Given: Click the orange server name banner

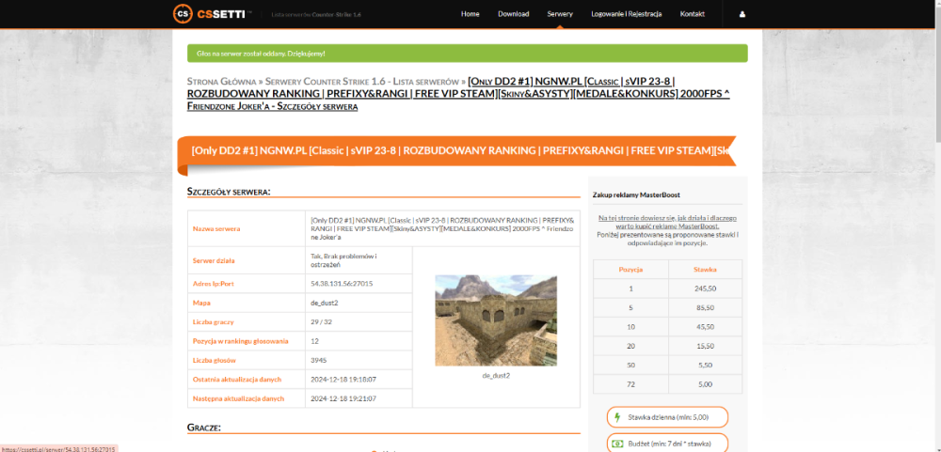Looking at the screenshot, I should point(456,151).
